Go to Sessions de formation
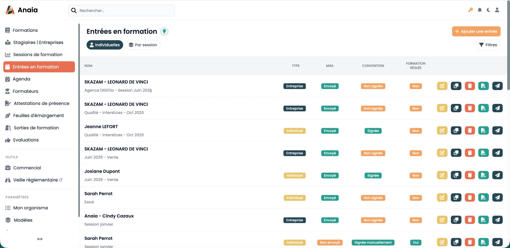The height and width of the screenshot is (248, 510). [x=39, y=54]
